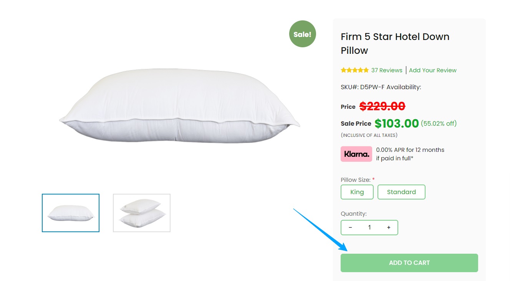510x281 pixels.
Task: Decrease quantity with the minus button
Action: [350, 228]
